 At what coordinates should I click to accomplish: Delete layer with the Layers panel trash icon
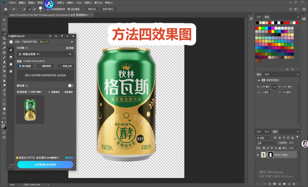(294, 184)
